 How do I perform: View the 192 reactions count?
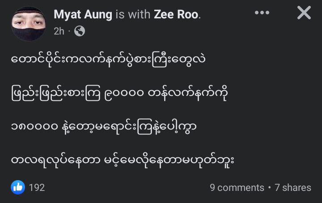point(37,187)
